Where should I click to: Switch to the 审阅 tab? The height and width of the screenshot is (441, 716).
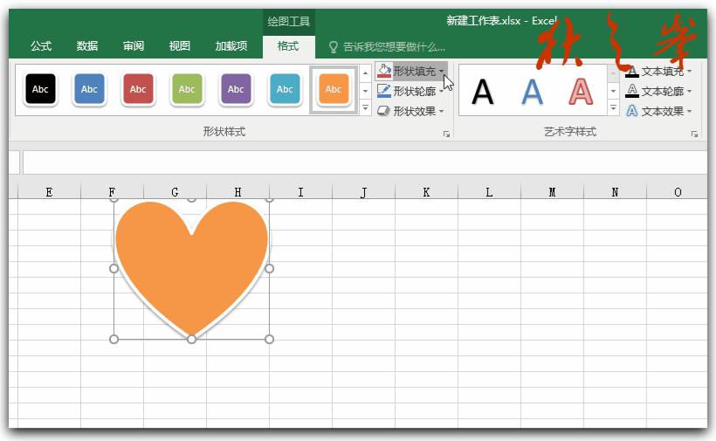pyautogui.click(x=134, y=46)
